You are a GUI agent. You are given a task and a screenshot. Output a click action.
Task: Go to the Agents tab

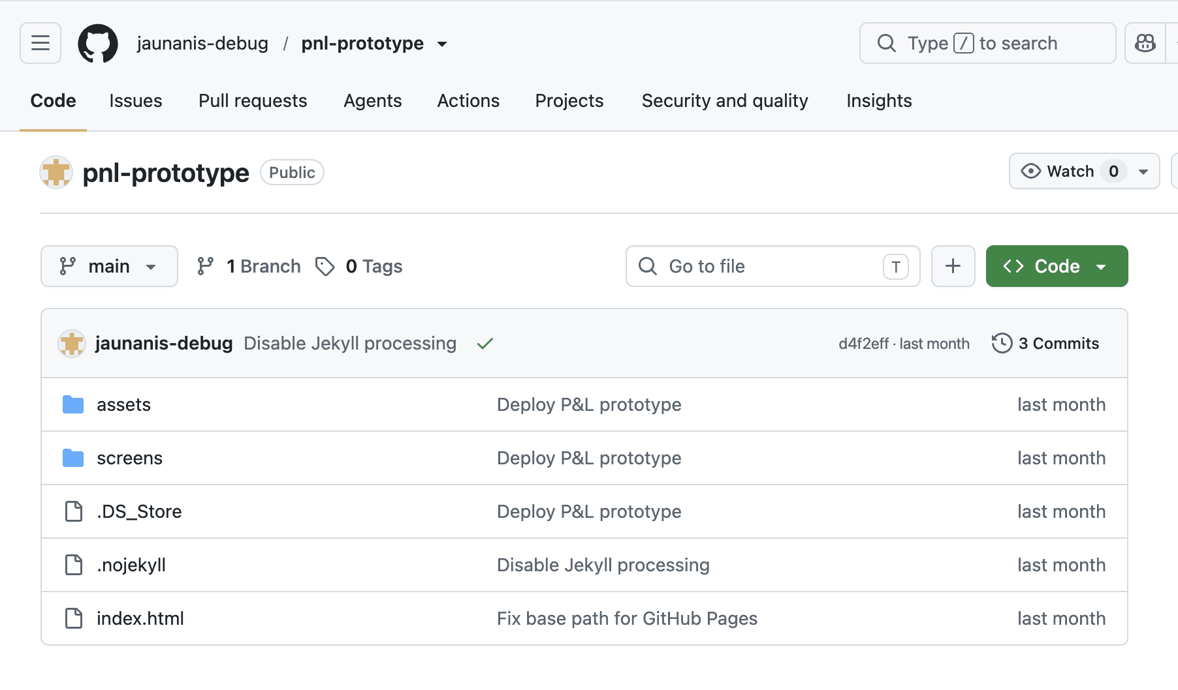coord(373,100)
